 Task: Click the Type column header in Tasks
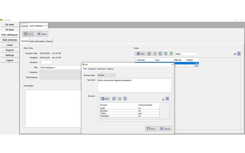pyautogui.click(x=164, y=60)
